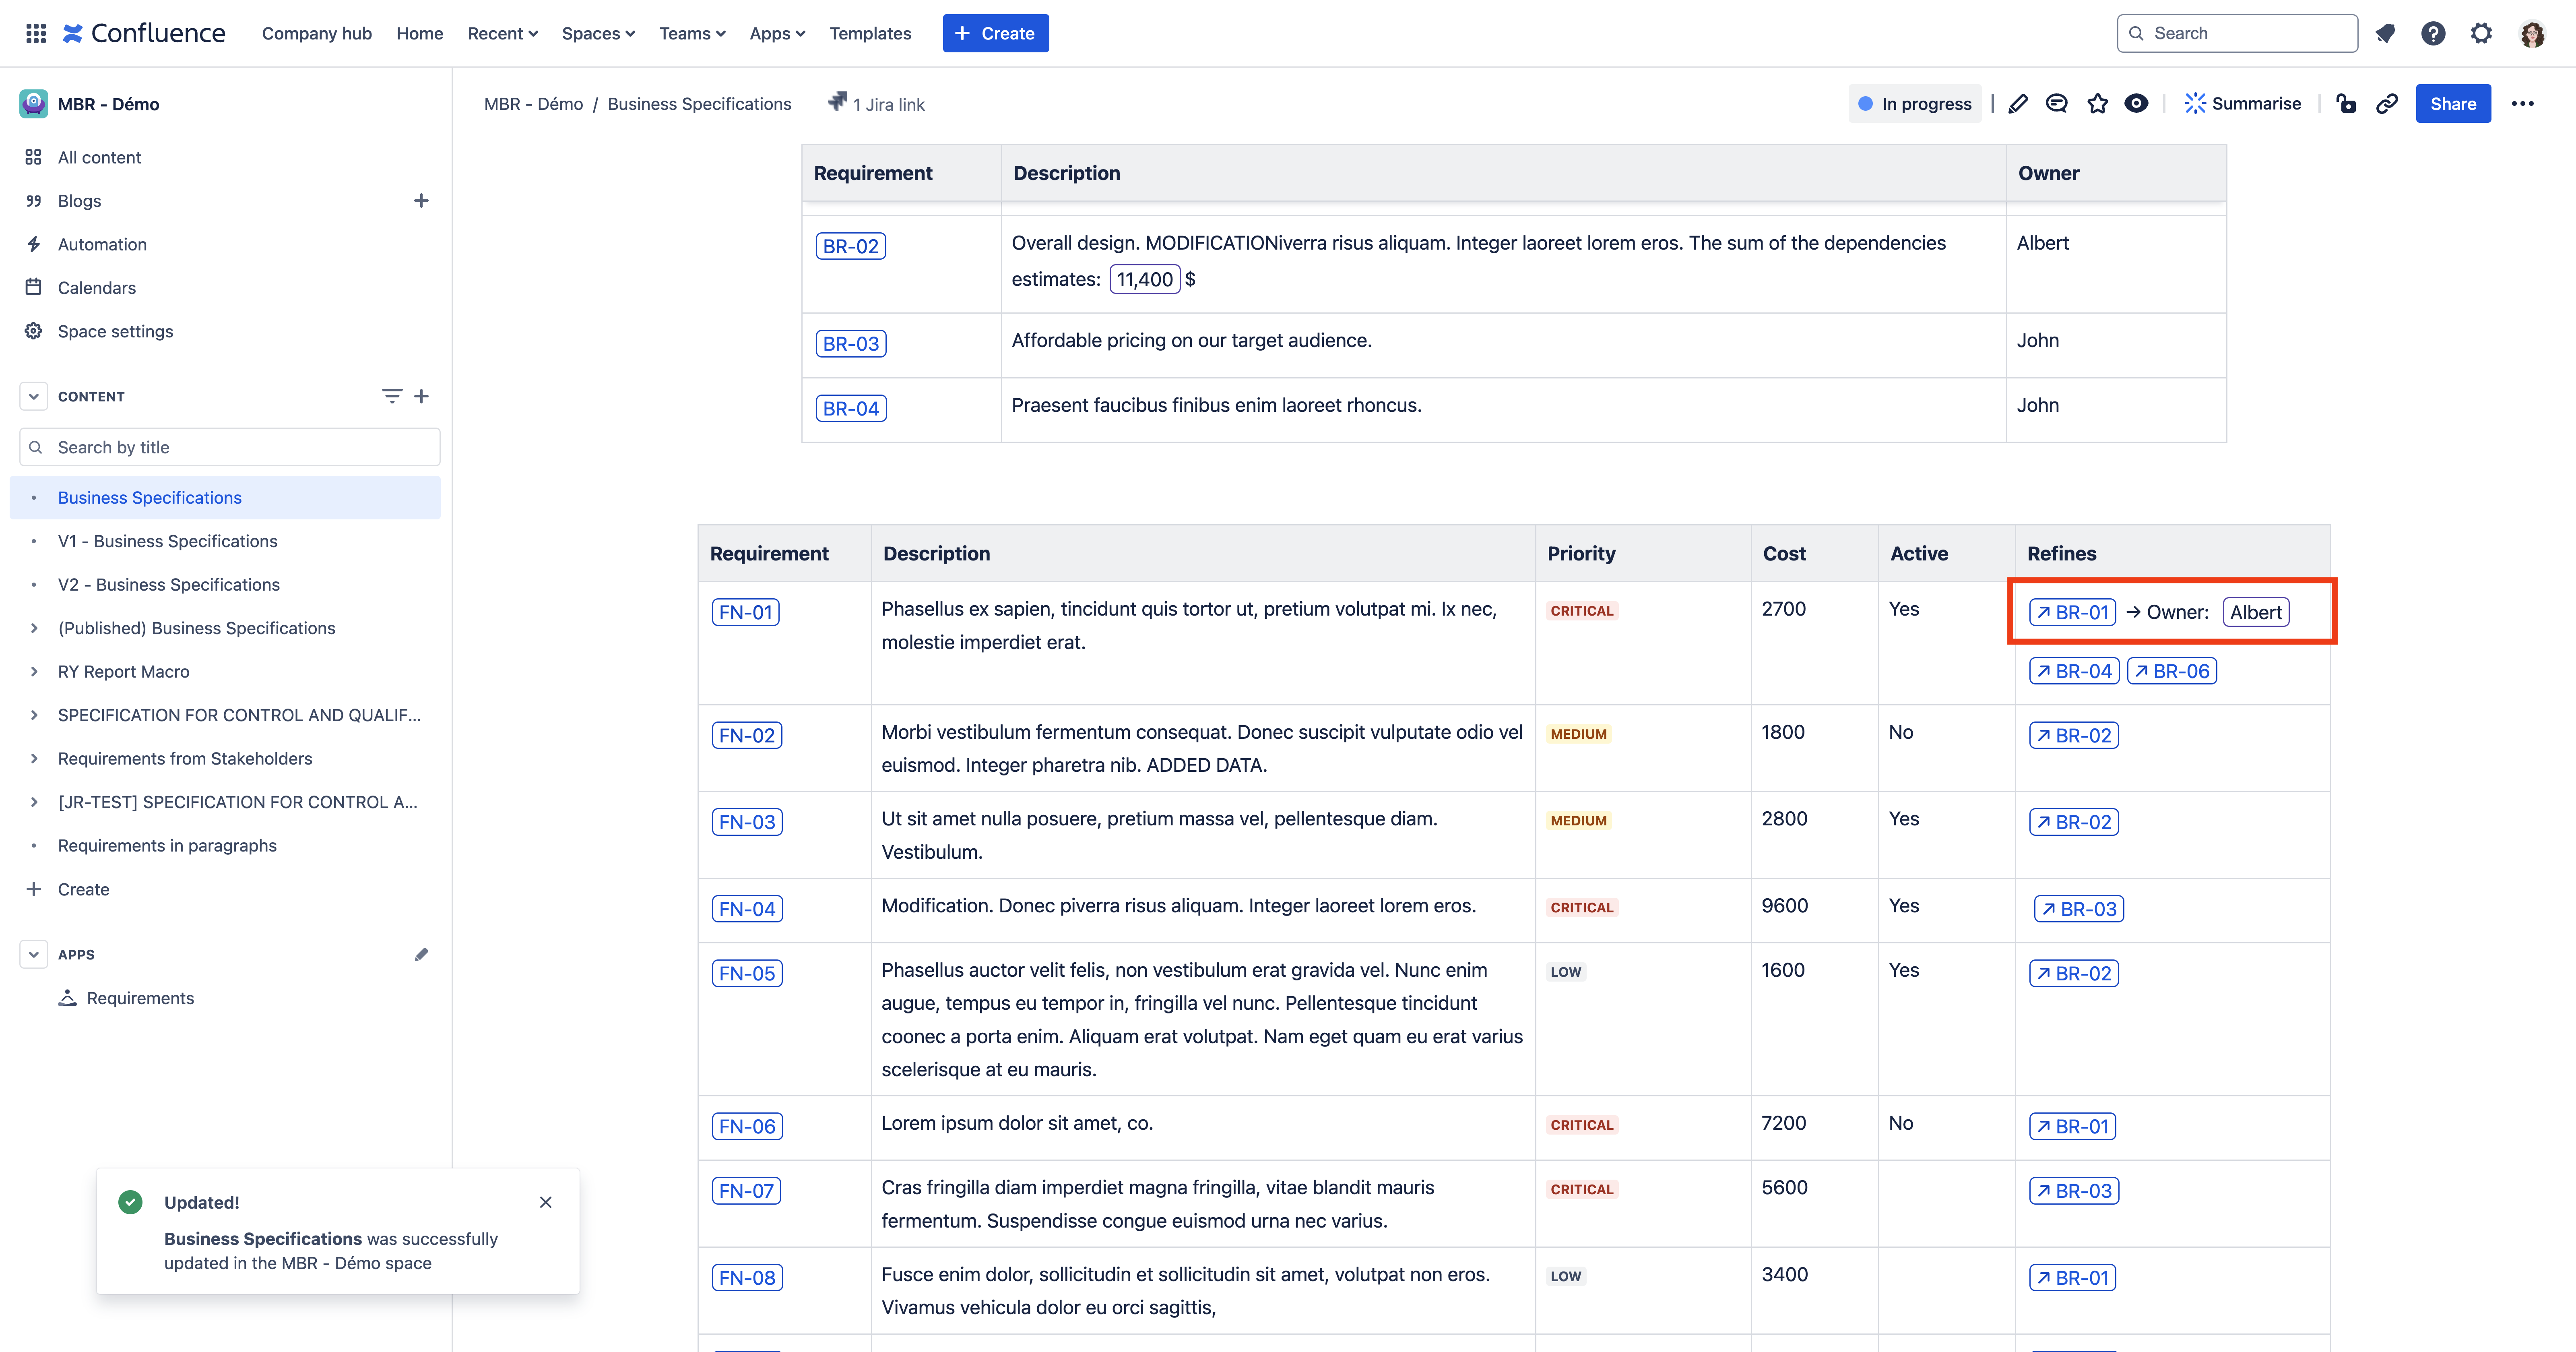Screen dimensions: 2576x1352
Task: Click the edit pencil icon
Action: tap(2018, 104)
